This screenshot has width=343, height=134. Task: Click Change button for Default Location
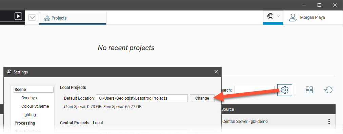(x=202, y=98)
